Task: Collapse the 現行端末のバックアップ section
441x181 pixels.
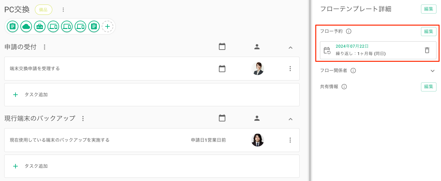Action: (290, 119)
